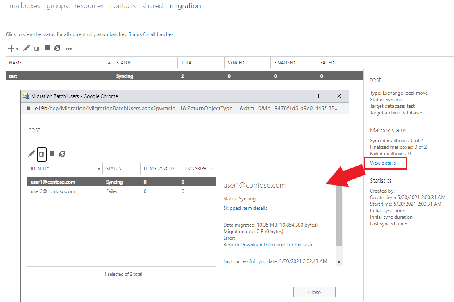The height and width of the screenshot is (302, 454).
Task: Switch to the contacts tab
Action: tap(123, 6)
